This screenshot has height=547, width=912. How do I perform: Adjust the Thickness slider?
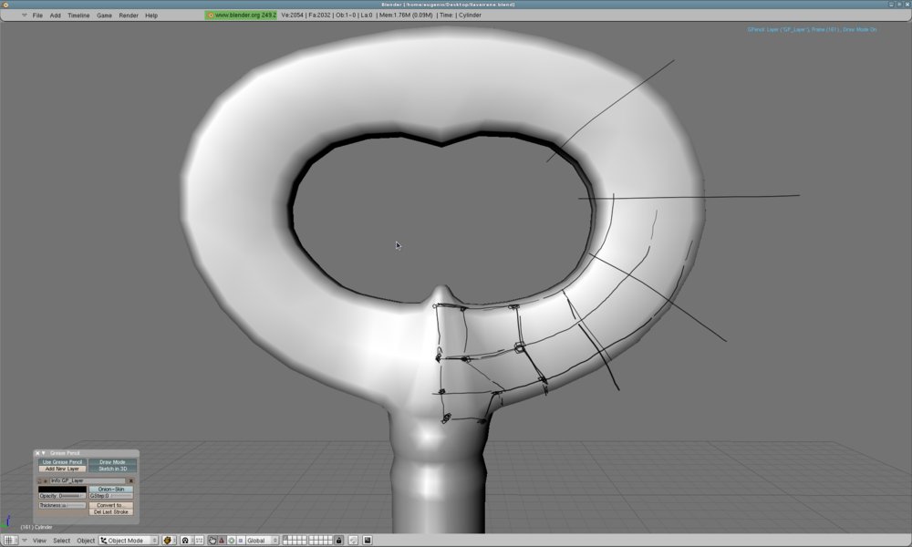[62, 505]
